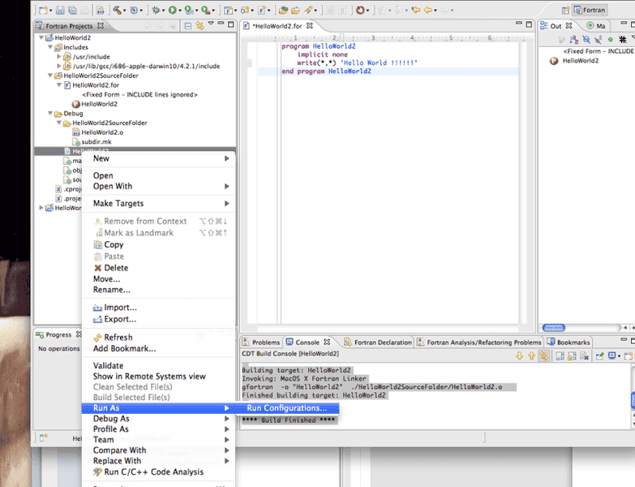The image size is (635, 487).
Task: Click the console scroll-down arrow icon
Action: tap(520, 356)
